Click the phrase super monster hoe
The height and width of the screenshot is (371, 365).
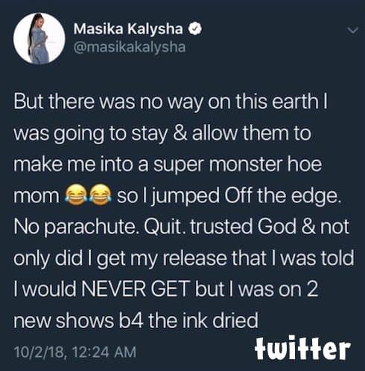pos(238,164)
